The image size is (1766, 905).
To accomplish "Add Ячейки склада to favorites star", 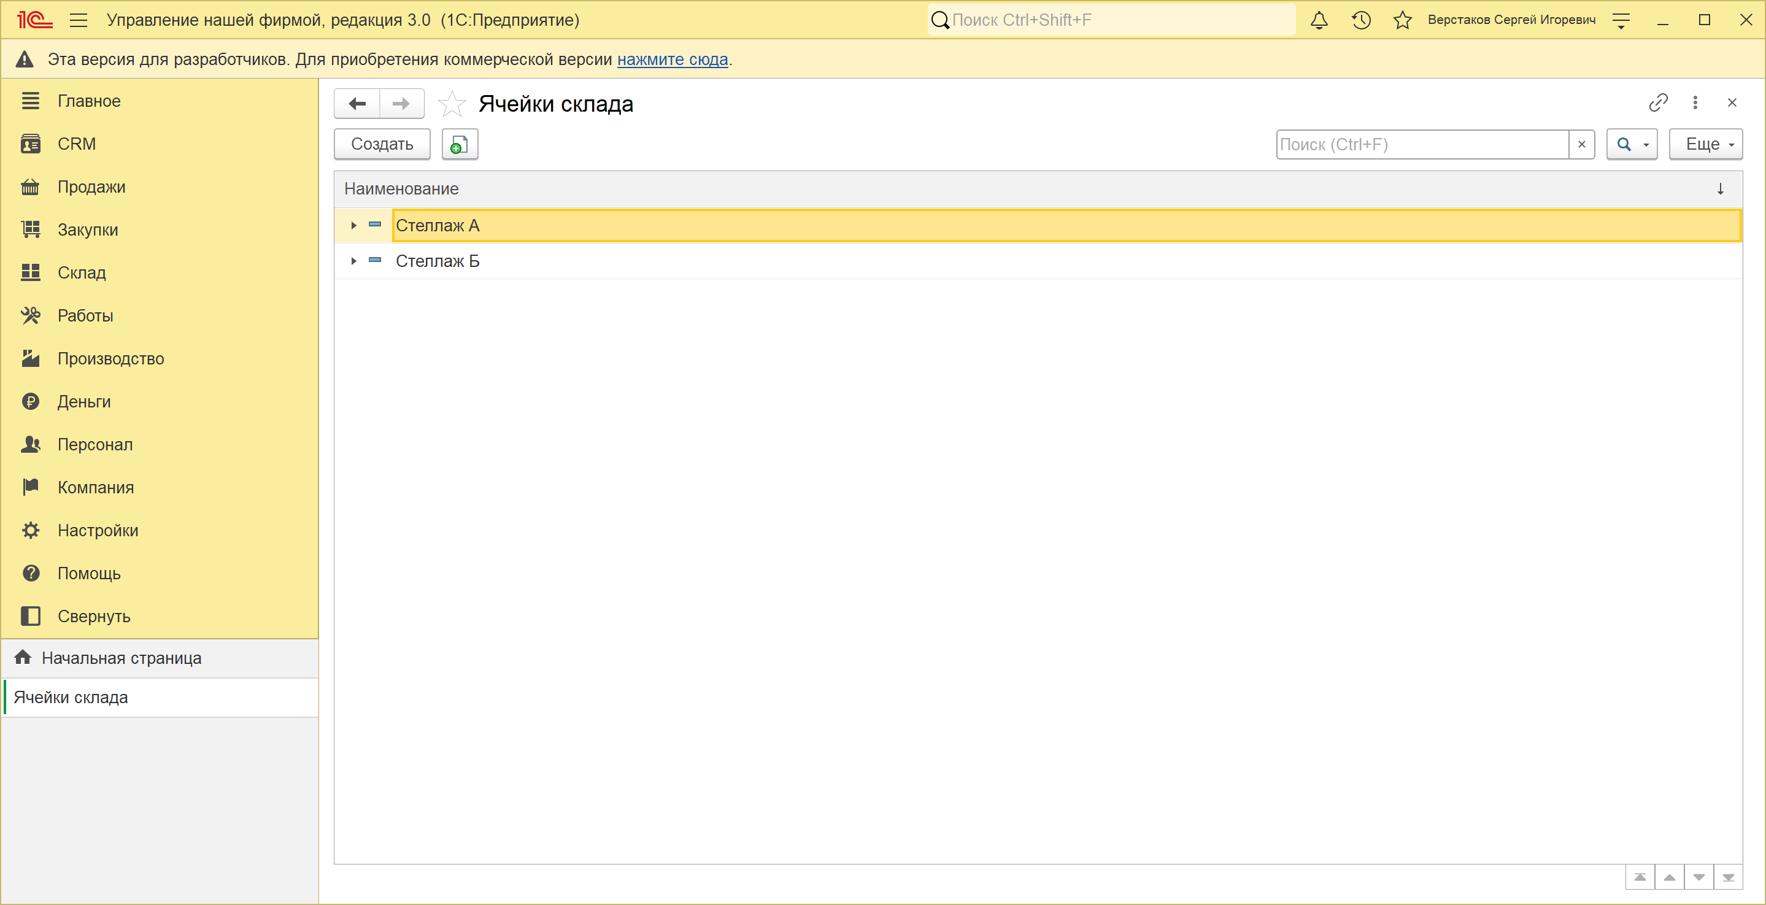I will click(x=452, y=104).
